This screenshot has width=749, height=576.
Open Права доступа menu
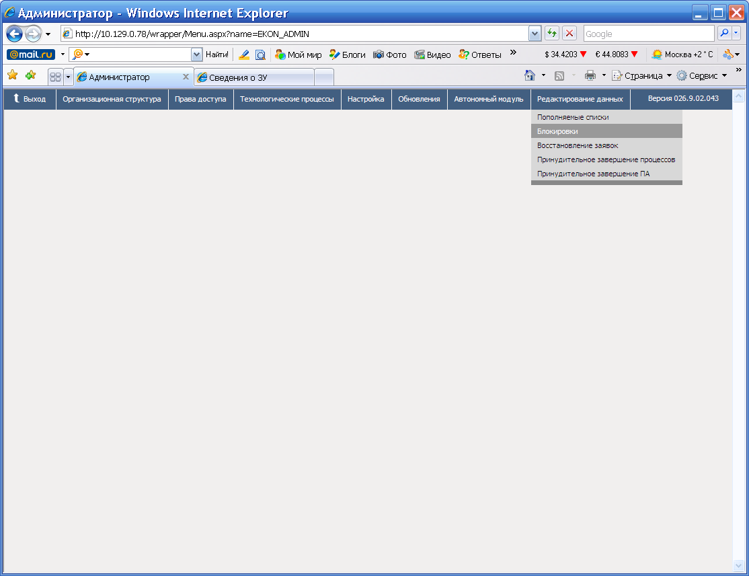200,99
